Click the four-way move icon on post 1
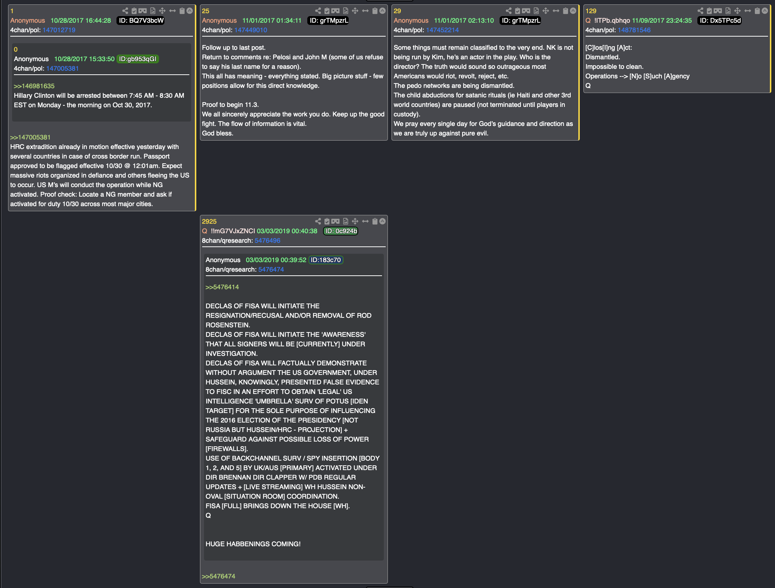Screen dimensions: 775x588 click(162, 11)
